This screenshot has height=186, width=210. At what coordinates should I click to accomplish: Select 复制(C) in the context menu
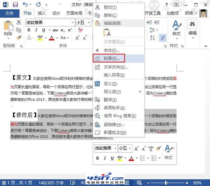click(x=118, y=15)
